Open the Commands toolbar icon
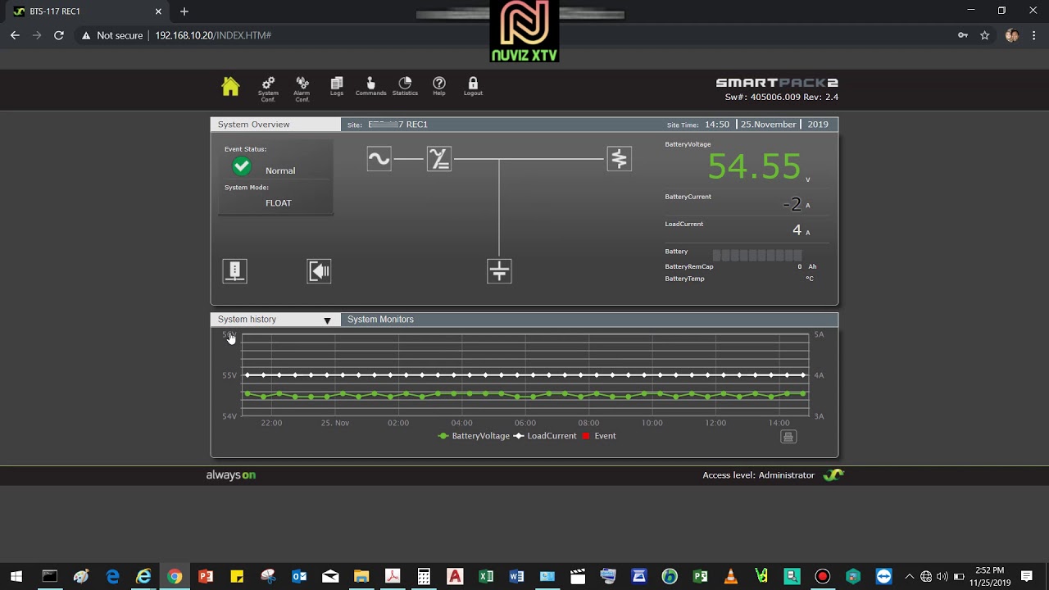 (370, 86)
